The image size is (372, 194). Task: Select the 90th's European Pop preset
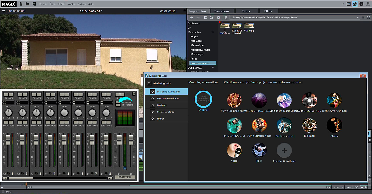[259, 125]
